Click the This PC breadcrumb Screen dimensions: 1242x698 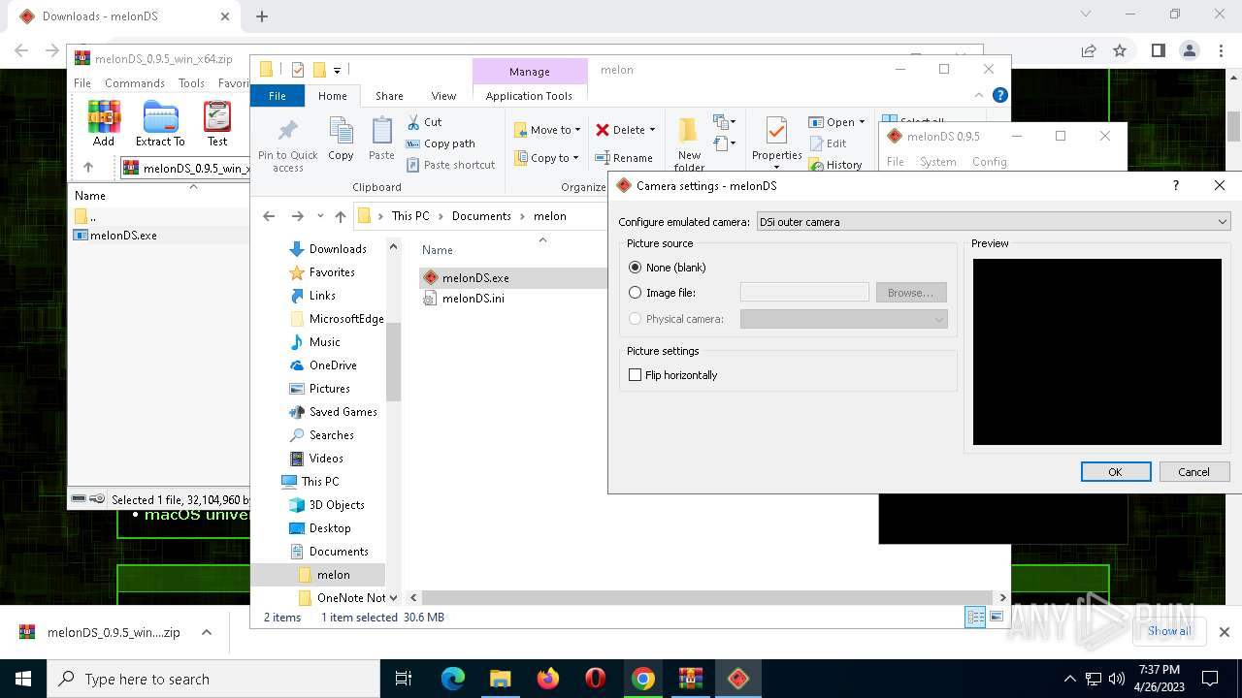[409, 216]
